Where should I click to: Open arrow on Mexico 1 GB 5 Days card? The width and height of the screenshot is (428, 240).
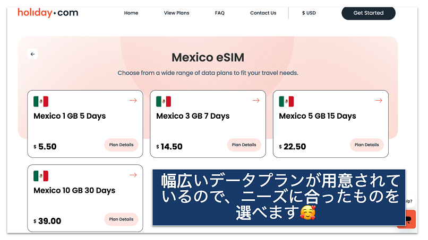133,101
